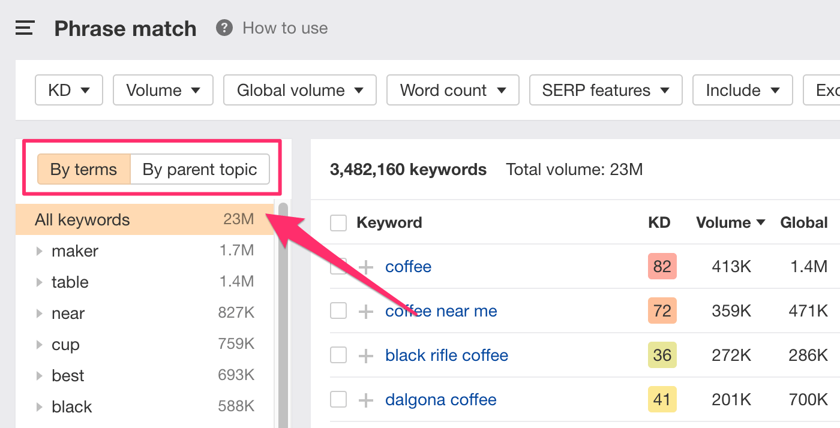This screenshot has width=840, height=428.
Task: Click plus icon next to dalgona coffee
Action: coord(365,400)
